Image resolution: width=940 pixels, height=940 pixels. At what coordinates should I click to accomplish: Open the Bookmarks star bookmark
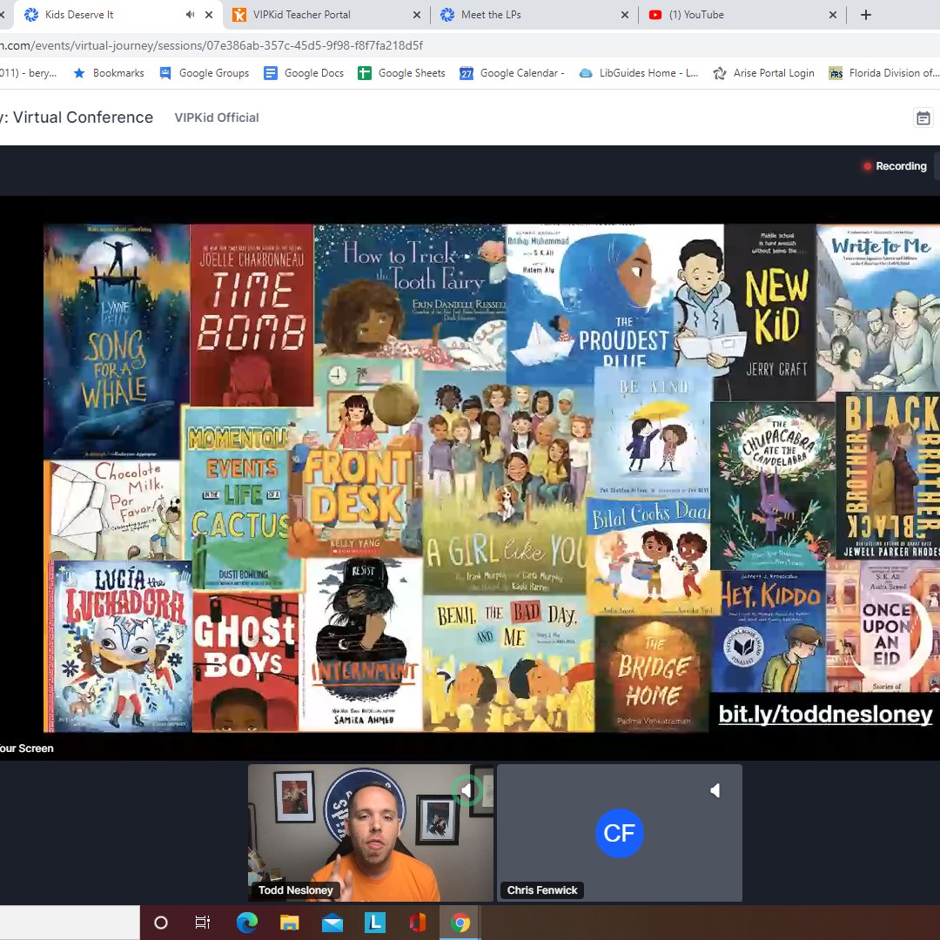point(109,73)
